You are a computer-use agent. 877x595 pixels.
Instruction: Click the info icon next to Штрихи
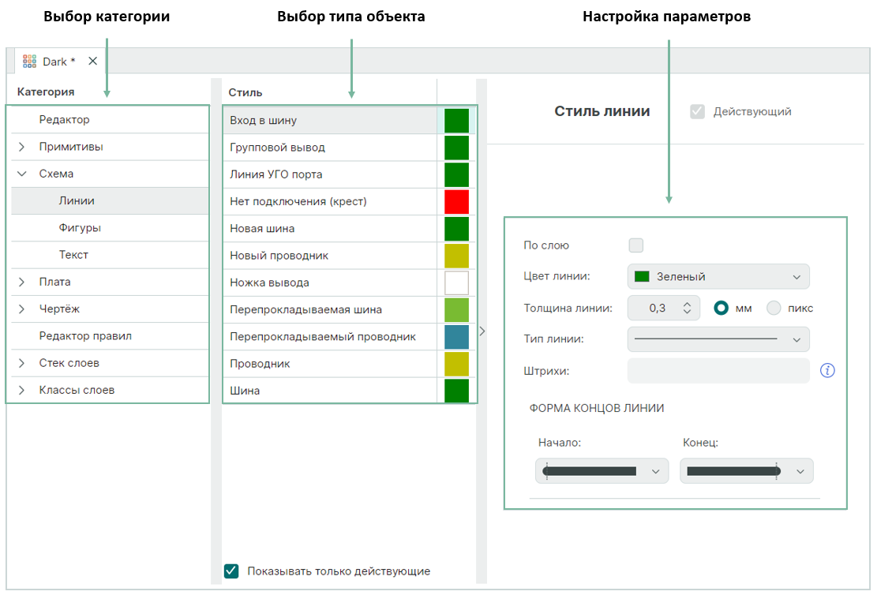click(x=827, y=371)
